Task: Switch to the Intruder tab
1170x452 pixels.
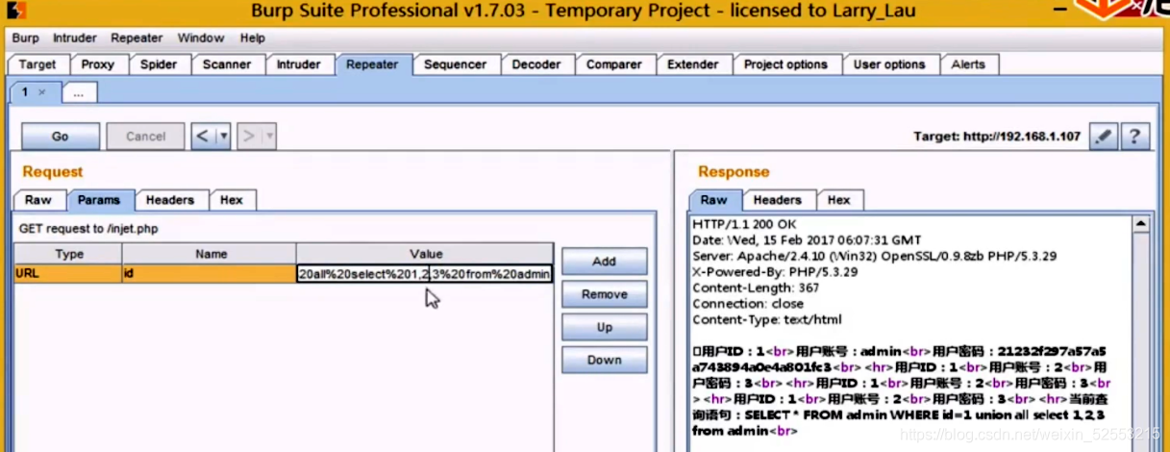Action: (299, 64)
